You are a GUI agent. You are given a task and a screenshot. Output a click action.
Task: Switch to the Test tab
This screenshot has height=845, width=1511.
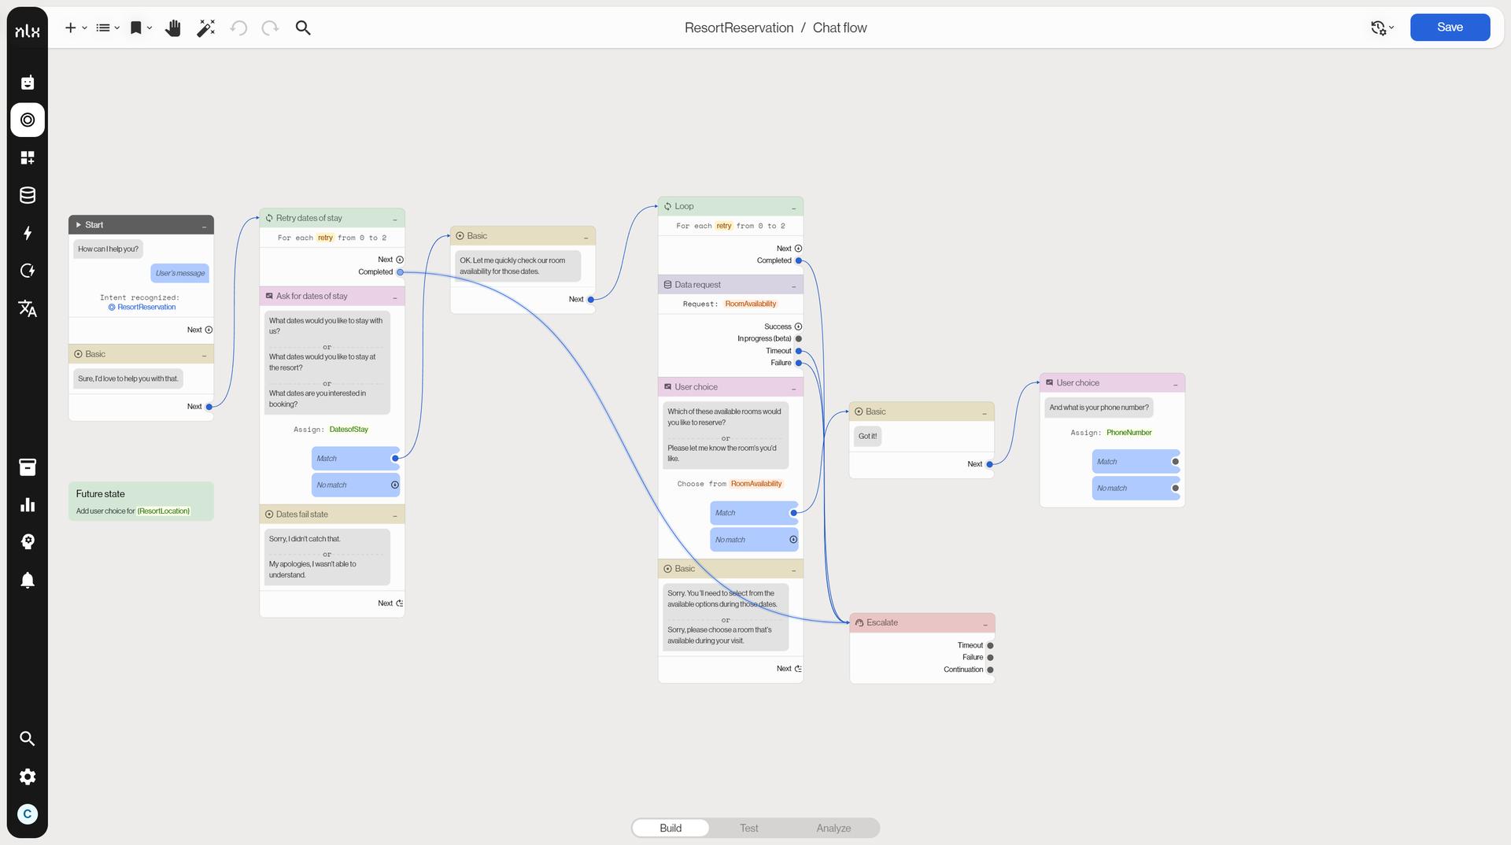coord(748,828)
